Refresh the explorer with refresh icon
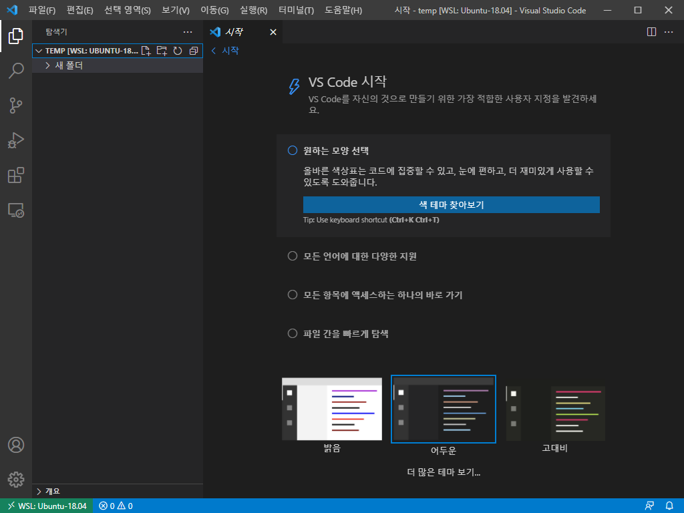 click(x=178, y=51)
